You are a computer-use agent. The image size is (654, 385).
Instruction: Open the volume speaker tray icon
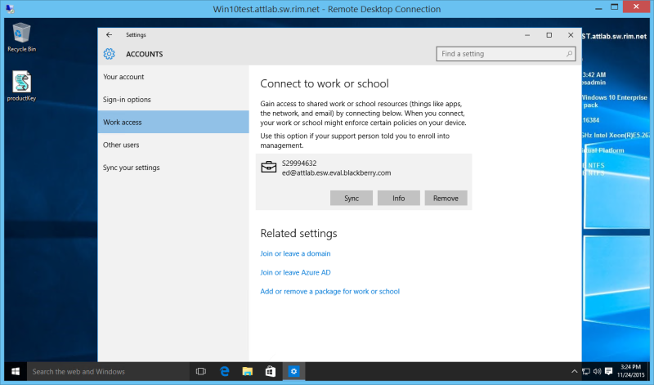pyautogui.click(x=597, y=371)
